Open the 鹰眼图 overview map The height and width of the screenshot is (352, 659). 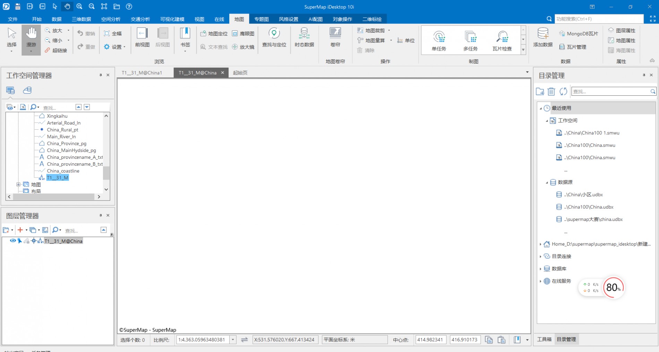(243, 34)
